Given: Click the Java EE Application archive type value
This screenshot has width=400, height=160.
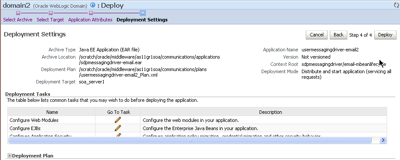Looking at the screenshot, I should [109, 50].
